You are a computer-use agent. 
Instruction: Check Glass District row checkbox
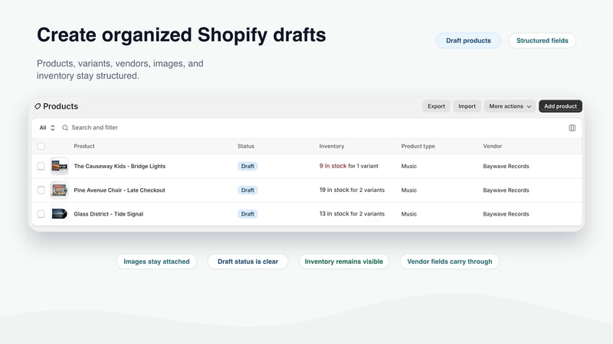click(41, 214)
